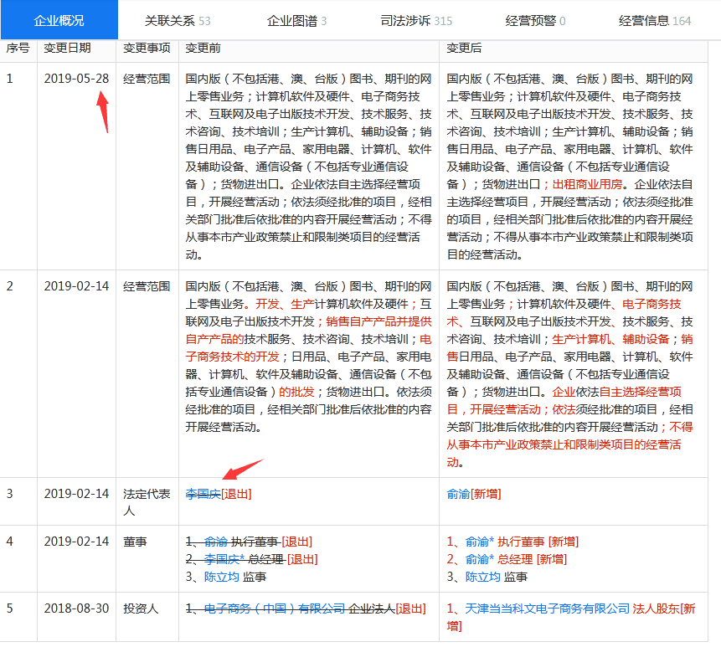Click the 序号 column header
Viewport: 721px width, 647px height.
(19, 48)
